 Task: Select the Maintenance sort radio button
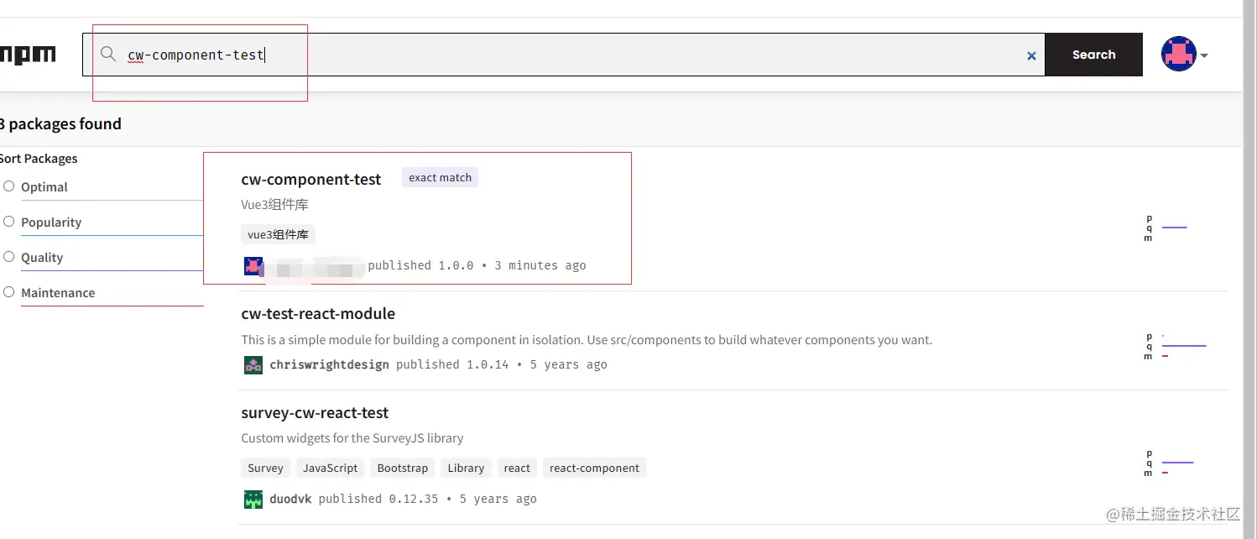pos(9,292)
